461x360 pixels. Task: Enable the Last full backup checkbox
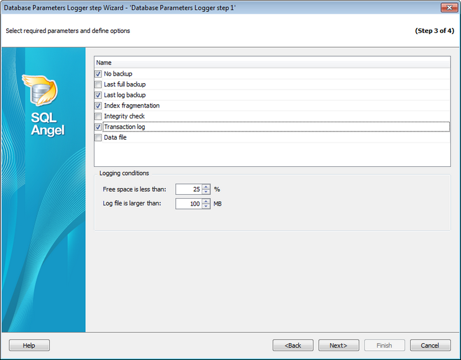(98, 84)
